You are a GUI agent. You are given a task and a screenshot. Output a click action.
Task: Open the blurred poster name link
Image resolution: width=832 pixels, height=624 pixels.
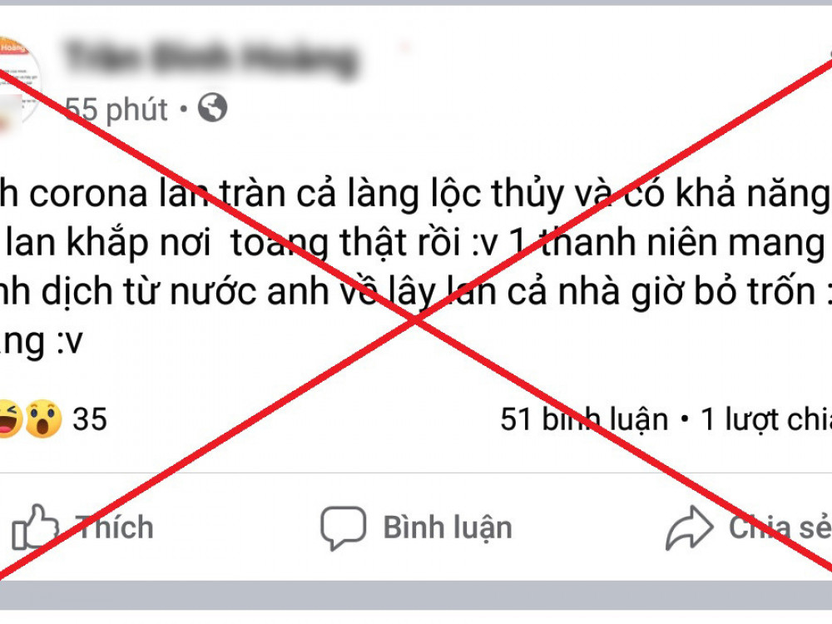click(210, 58)
